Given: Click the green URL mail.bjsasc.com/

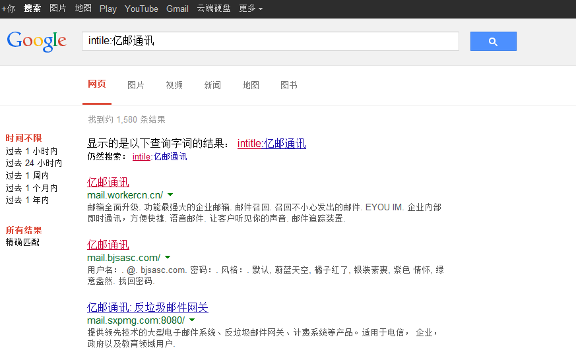Looking at the screenshot, I should [x=124, y=258].
